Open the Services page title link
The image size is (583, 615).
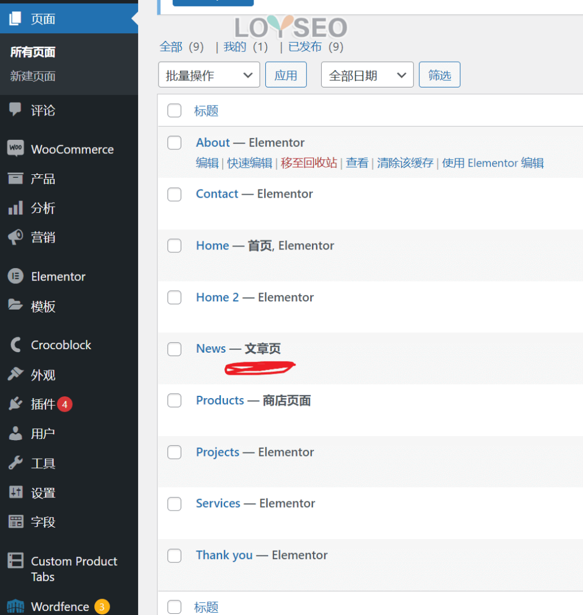pos(218,503)
